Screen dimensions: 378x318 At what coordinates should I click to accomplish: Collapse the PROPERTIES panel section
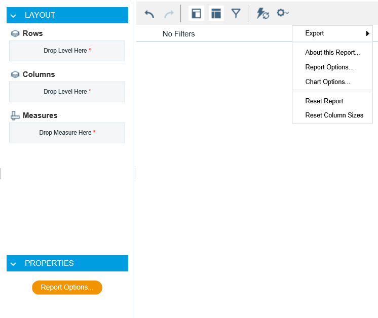point(14,263)
